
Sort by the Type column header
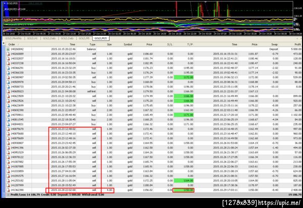click(x=92, y=44)
